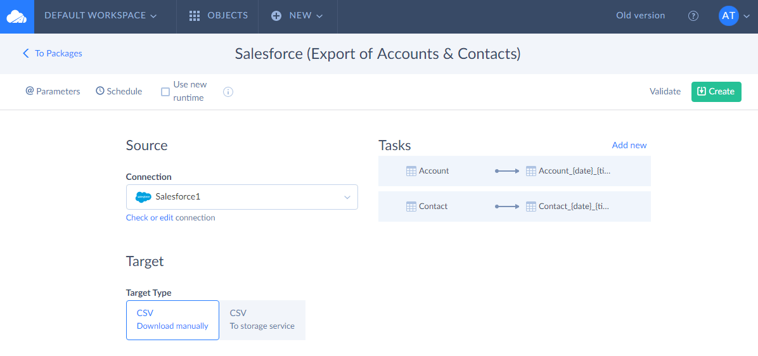Open the Account task row

click(515, 171)
